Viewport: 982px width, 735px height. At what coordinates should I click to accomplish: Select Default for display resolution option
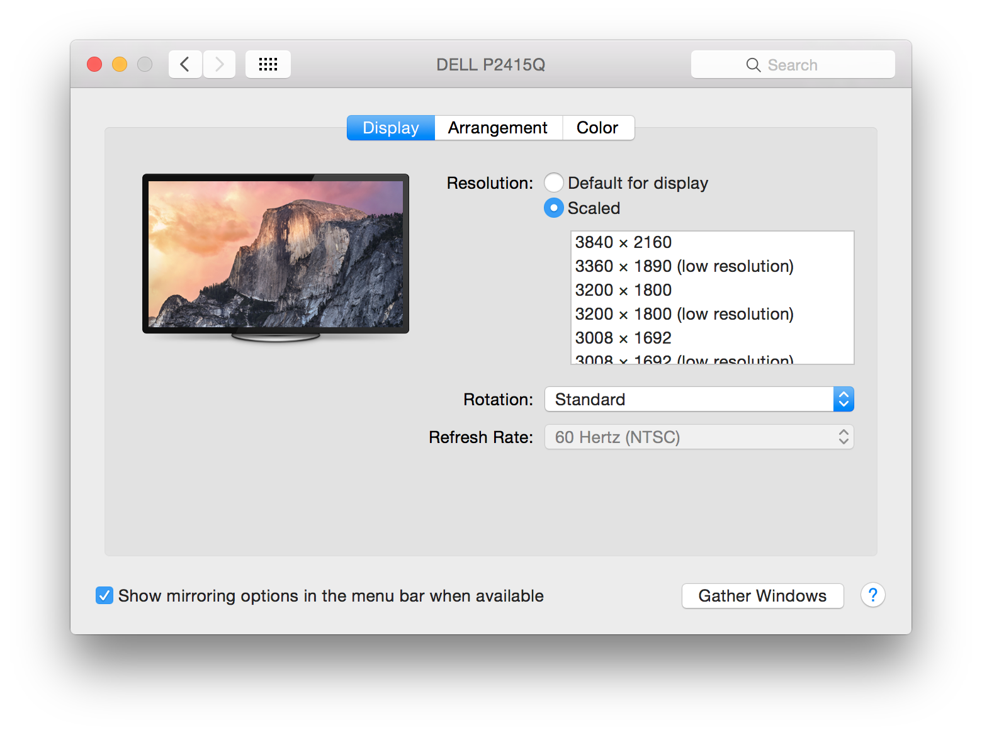pyautogui.click(x=554, y=183)
